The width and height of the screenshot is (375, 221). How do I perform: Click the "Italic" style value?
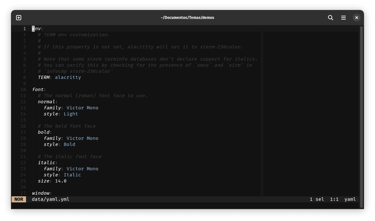click(x=72, y=175)
